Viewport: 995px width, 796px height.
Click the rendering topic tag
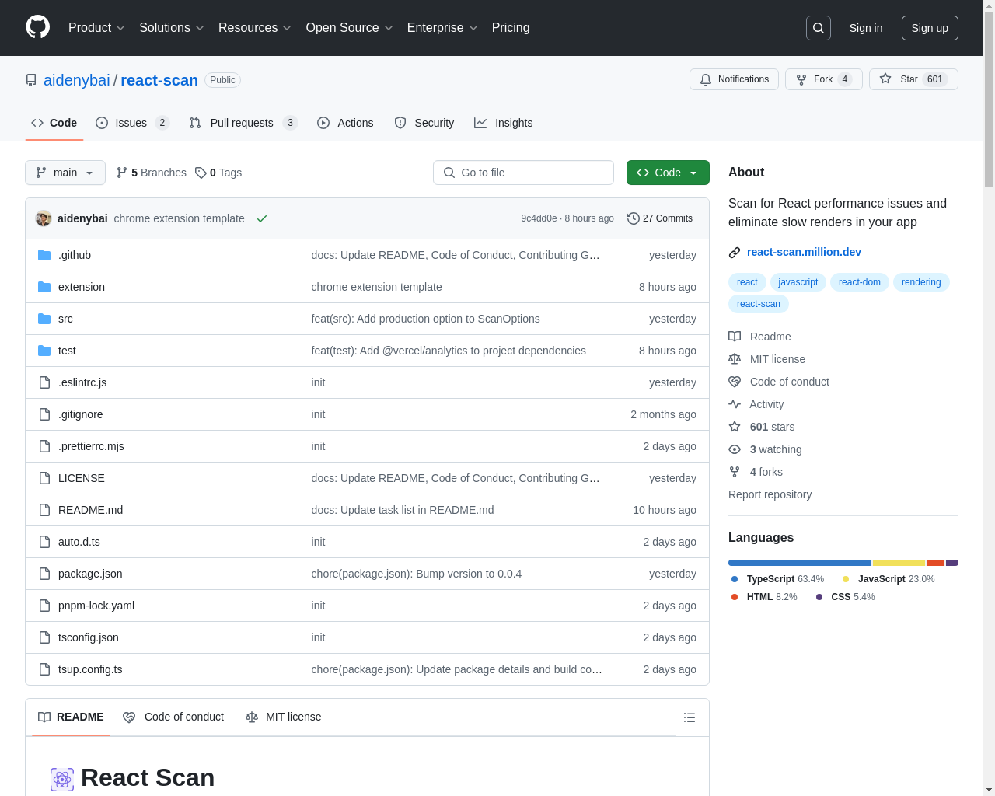point(921,282)
